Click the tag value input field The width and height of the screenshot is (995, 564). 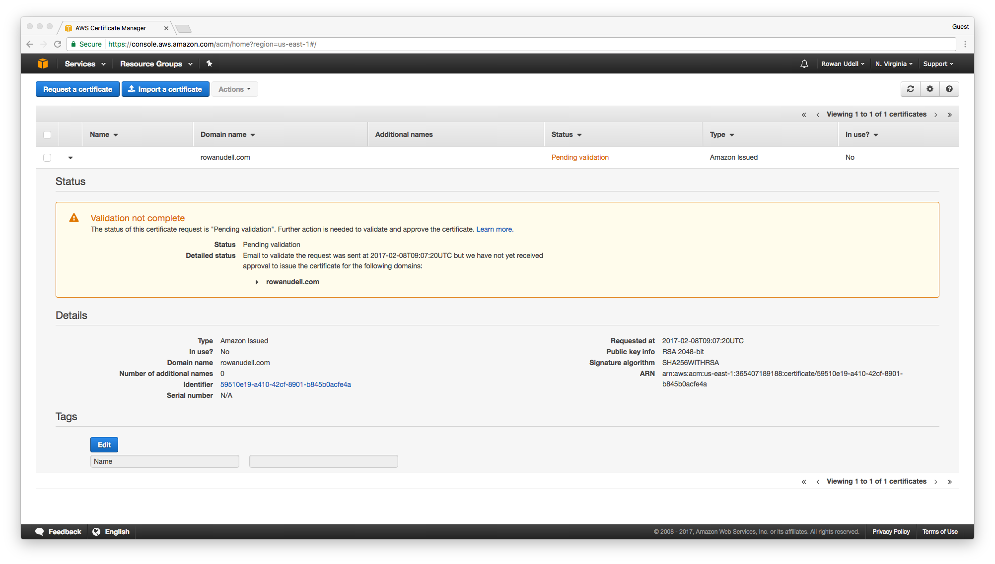click(324, 462)
